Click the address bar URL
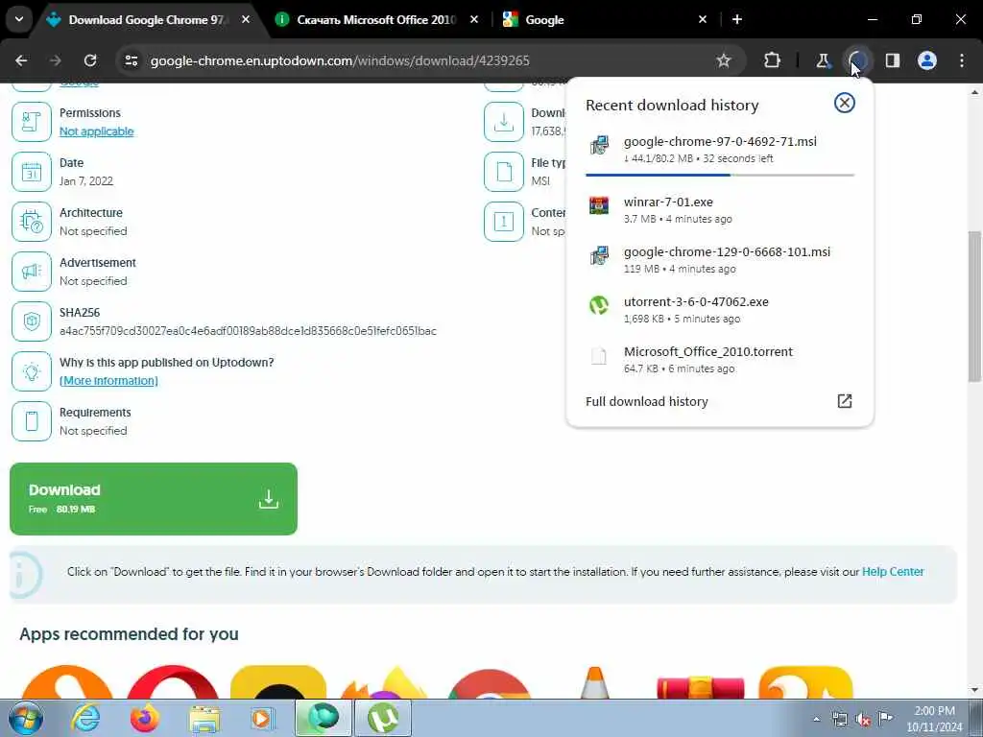Viewport: 983px width, 737px height. [340, 60]
